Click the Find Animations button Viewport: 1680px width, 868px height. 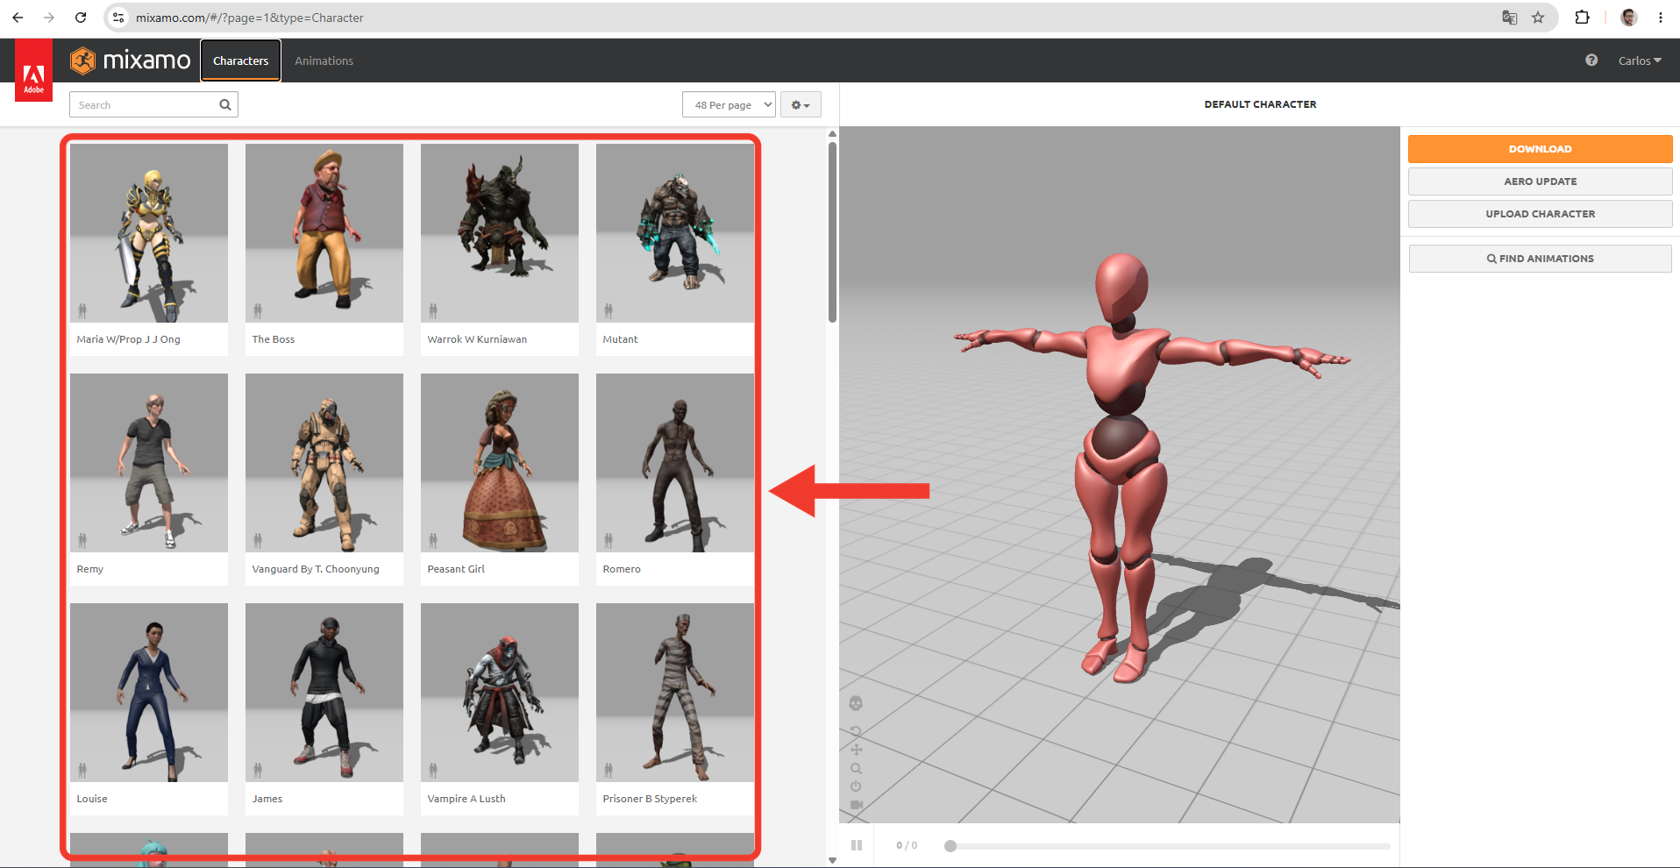(x=1540, y=259)
